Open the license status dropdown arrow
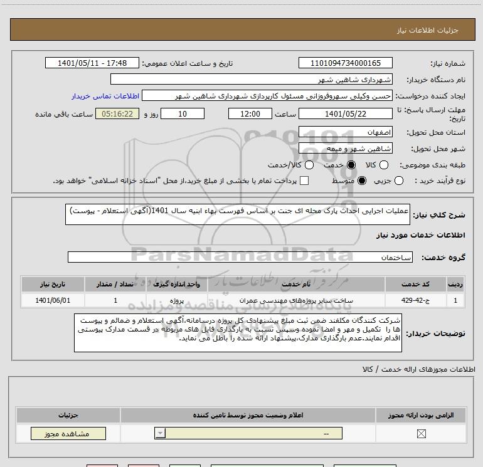483x467 pixels. (x=160, y=433)
